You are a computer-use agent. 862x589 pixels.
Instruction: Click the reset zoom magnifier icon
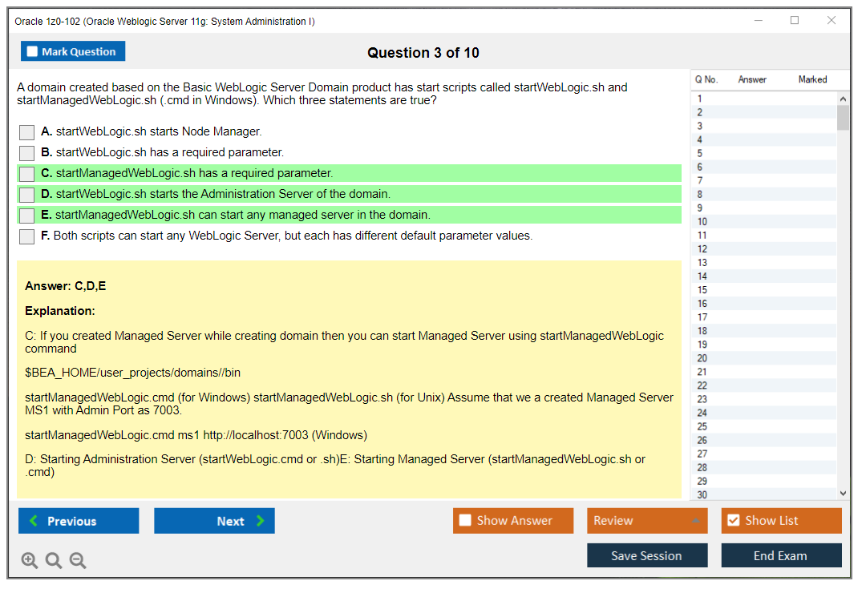click(x=54, y=560)
